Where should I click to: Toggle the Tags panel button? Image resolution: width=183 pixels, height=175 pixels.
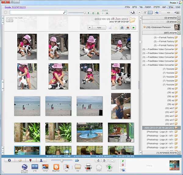pyautogui.click(x=20, y=160)
